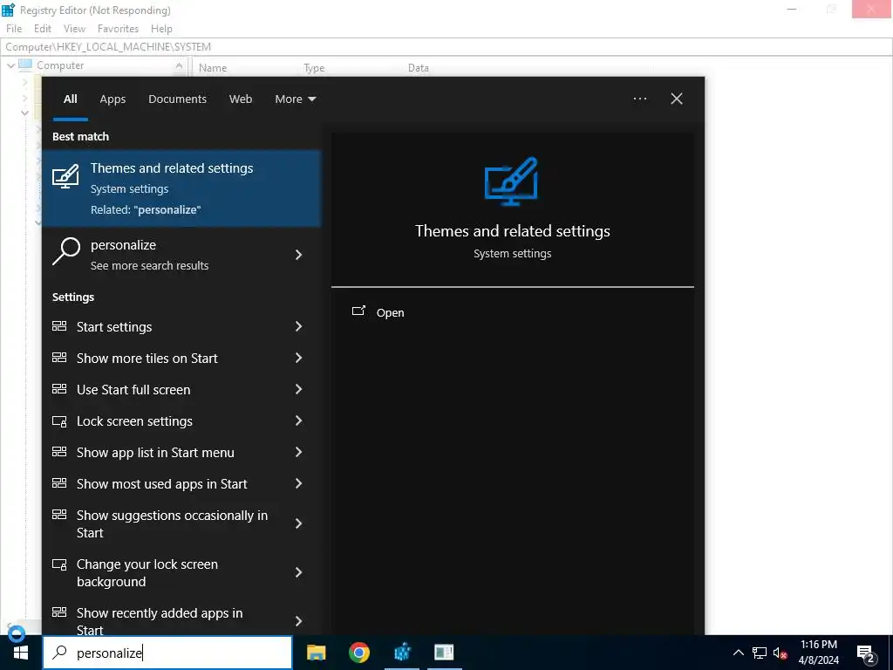Open File Explorer from the taskbar
This screenshot has width=893, height=670.
click(x=316, y=653)
